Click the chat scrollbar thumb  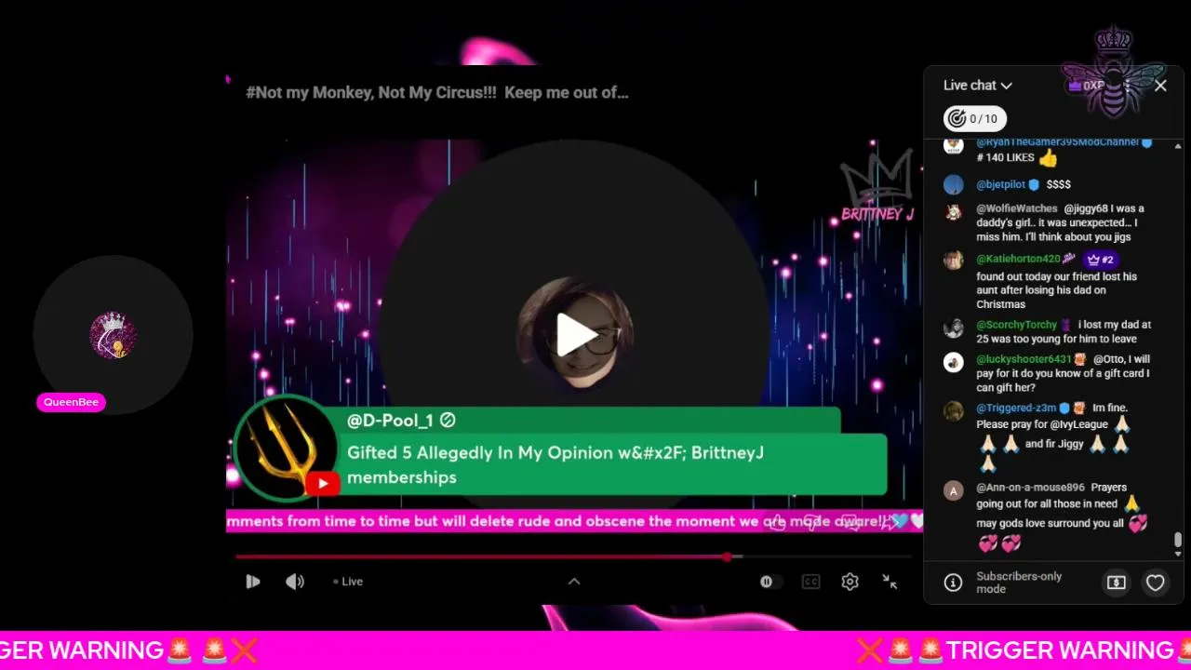tap(1178, 540)
